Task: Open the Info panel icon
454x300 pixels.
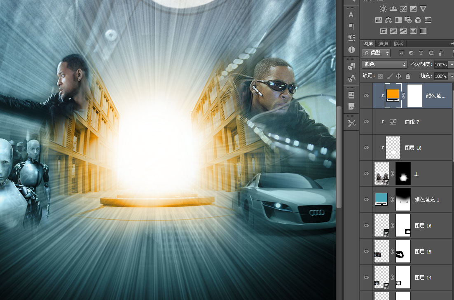Action: [x=351, y=49]
